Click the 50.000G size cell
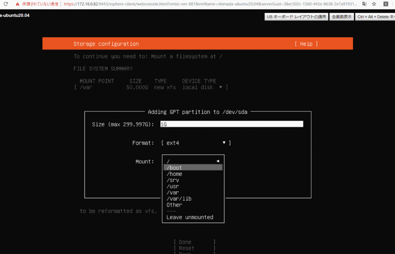 pyautogui.click(x=137, y=87)
